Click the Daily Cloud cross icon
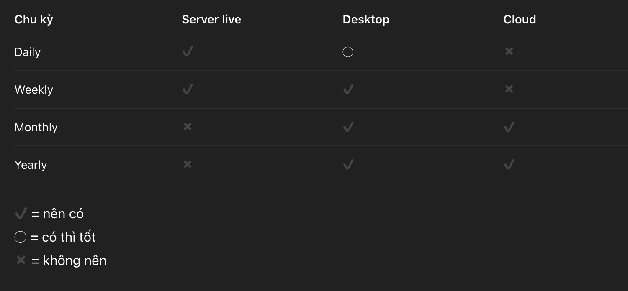The height and width of the screenshot is (291, 628). point(509,51)
